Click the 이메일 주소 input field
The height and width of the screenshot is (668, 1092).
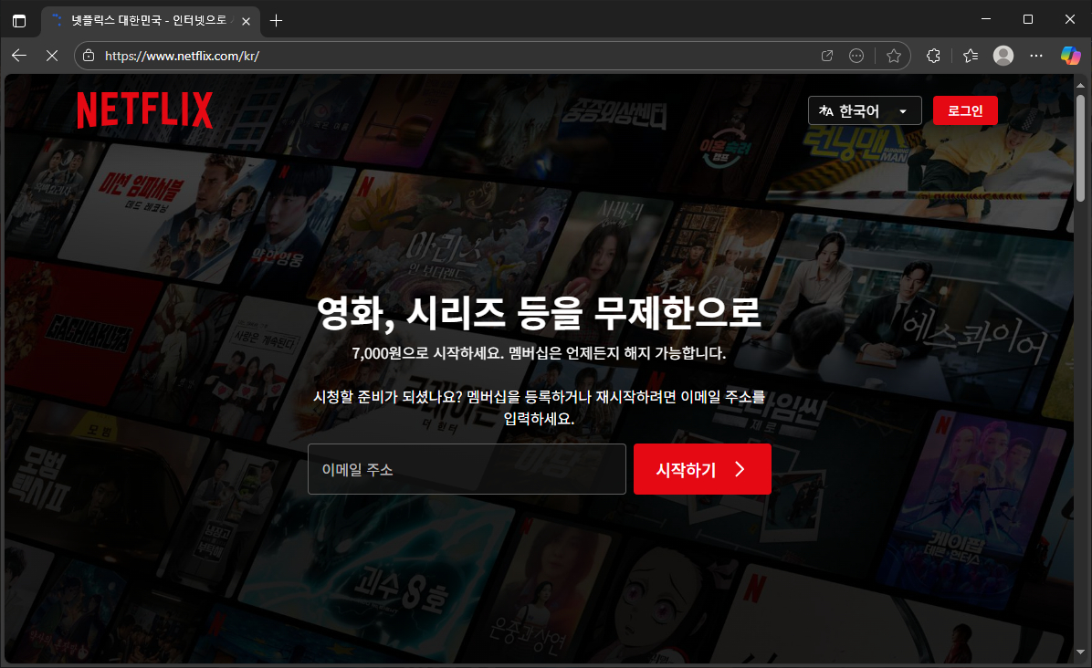467,469
